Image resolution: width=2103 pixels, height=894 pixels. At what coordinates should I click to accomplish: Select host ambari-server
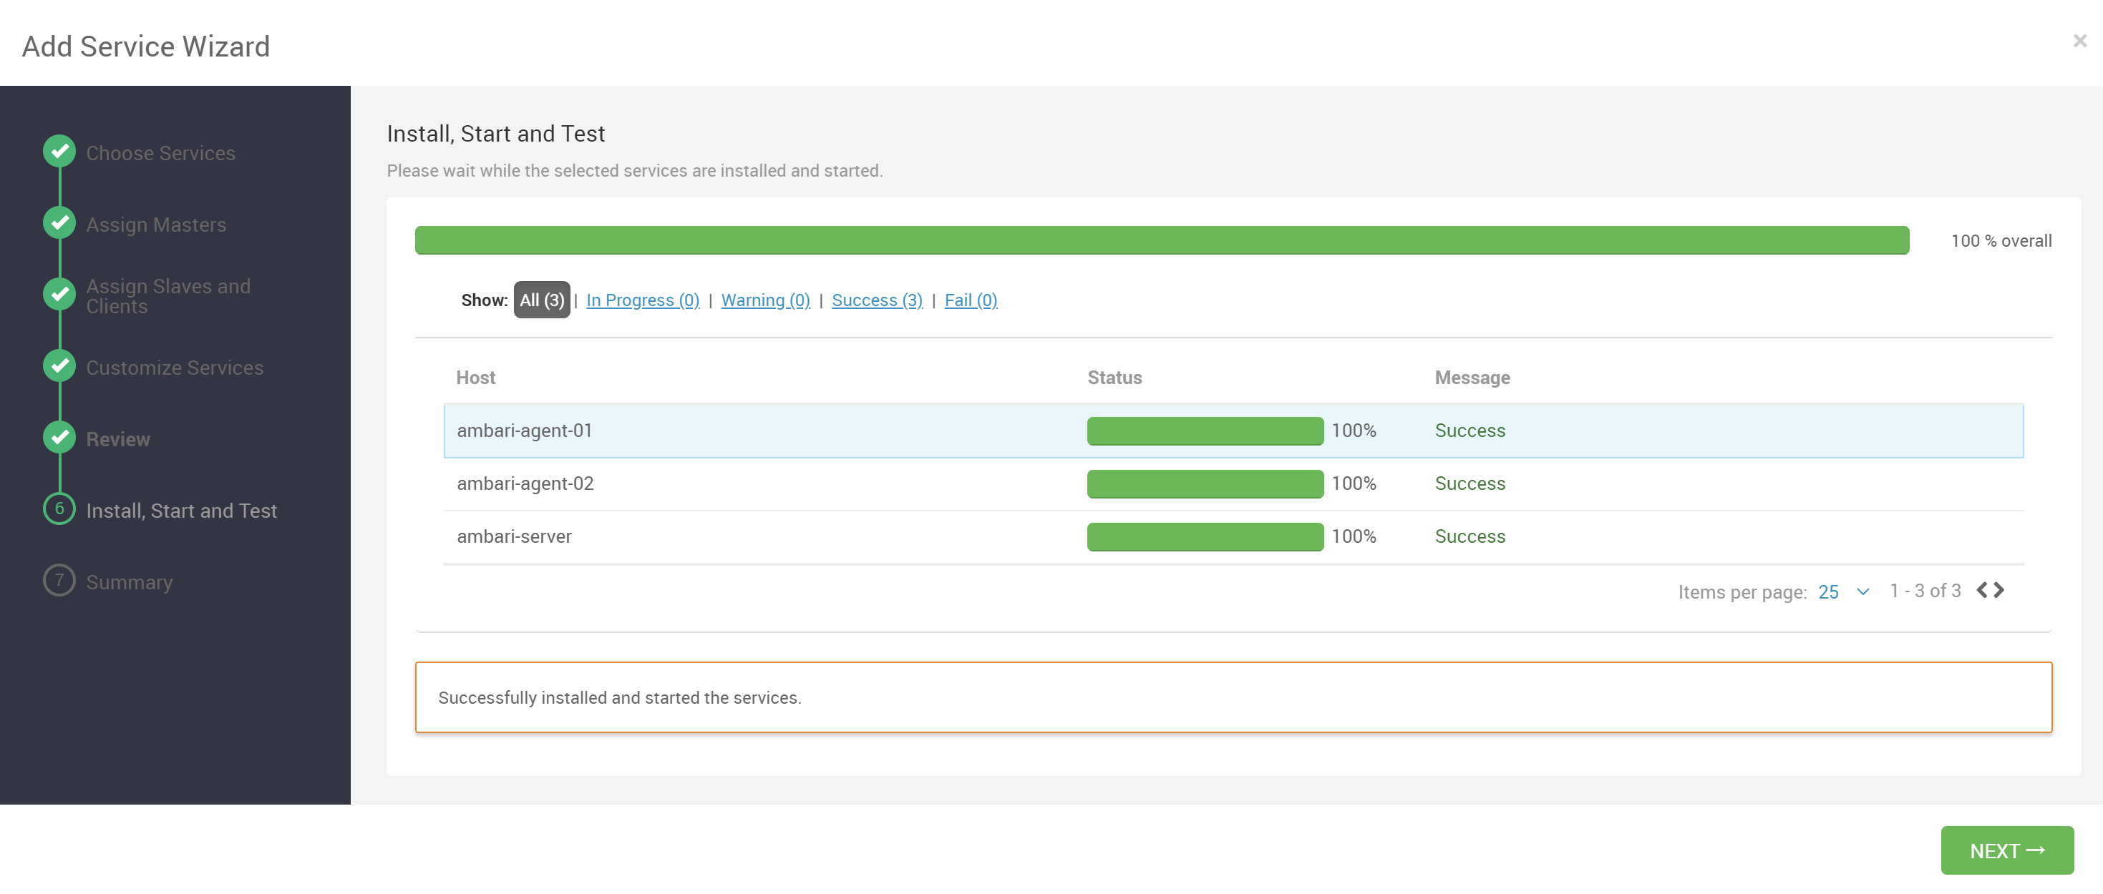[515, 536]
